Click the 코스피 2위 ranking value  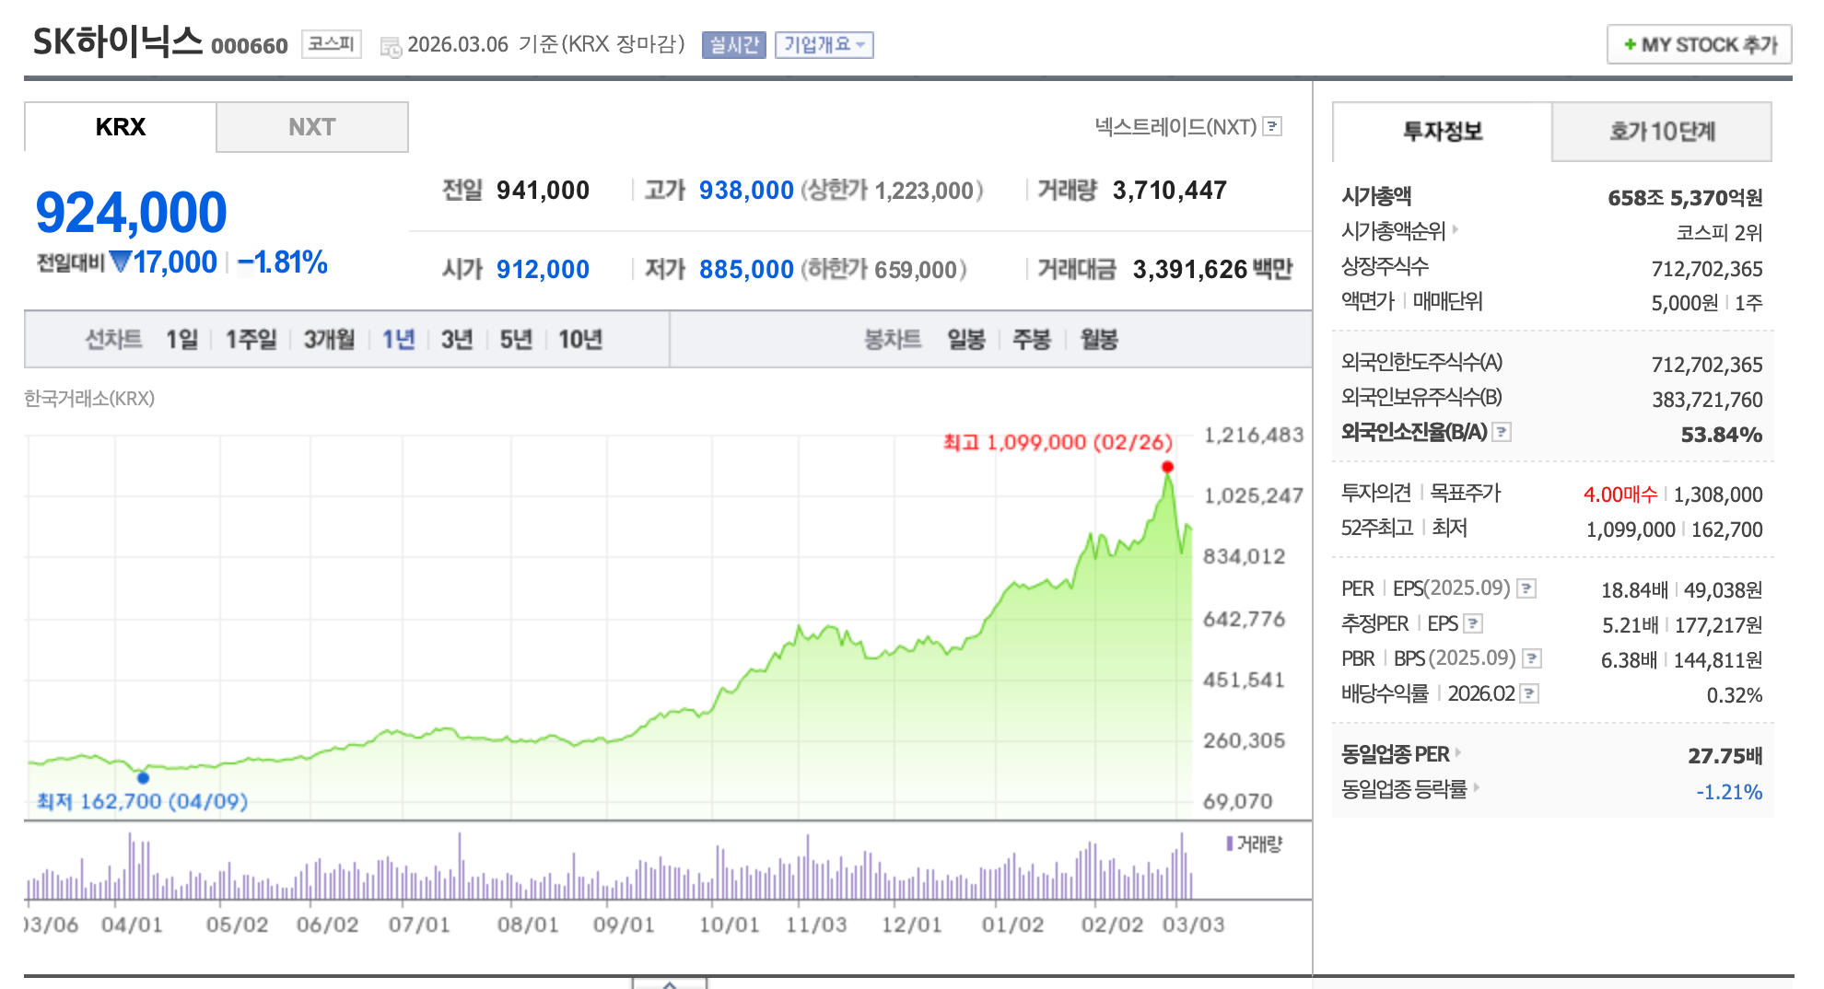click(x=1719, y=233)
